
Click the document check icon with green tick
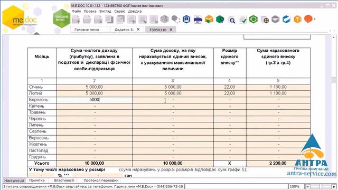(242, 20)
